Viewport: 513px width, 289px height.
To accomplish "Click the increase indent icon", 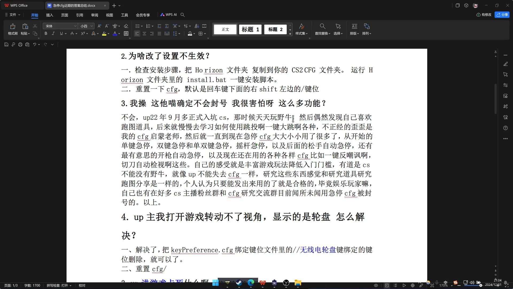I will tap(167, 26).
